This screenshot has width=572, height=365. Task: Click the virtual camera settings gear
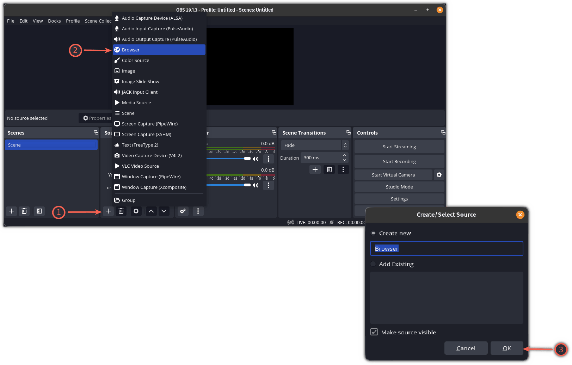tap(439, 175)
